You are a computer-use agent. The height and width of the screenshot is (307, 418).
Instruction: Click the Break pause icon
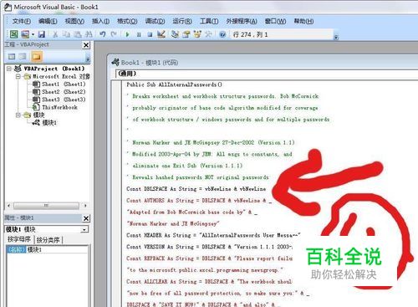click(x=139, y=34)
